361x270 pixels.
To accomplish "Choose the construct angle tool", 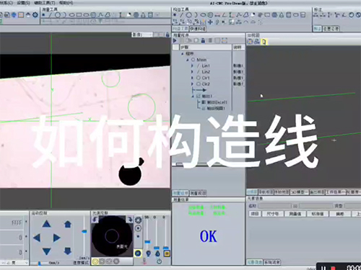I will [x=225, y=15].
